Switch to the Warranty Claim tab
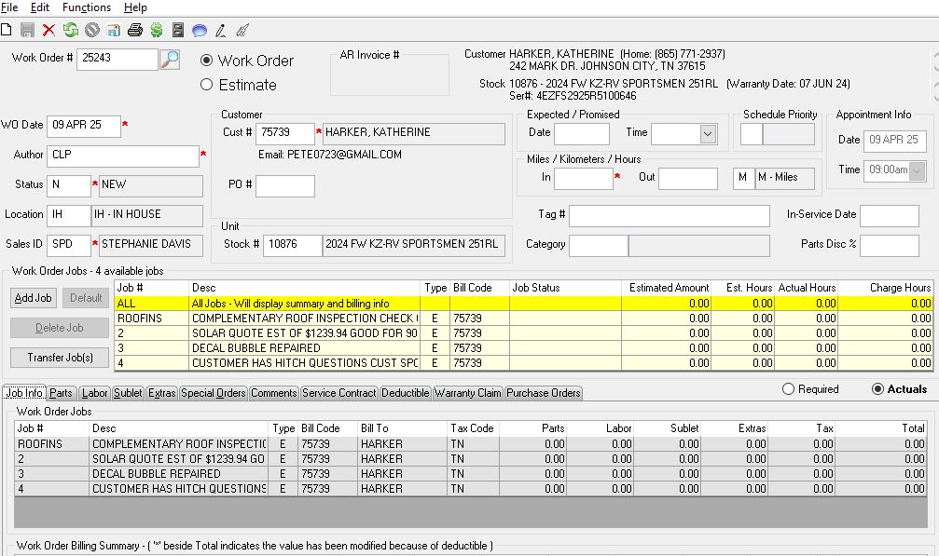 pyautogui.click(x=468, y=393)
